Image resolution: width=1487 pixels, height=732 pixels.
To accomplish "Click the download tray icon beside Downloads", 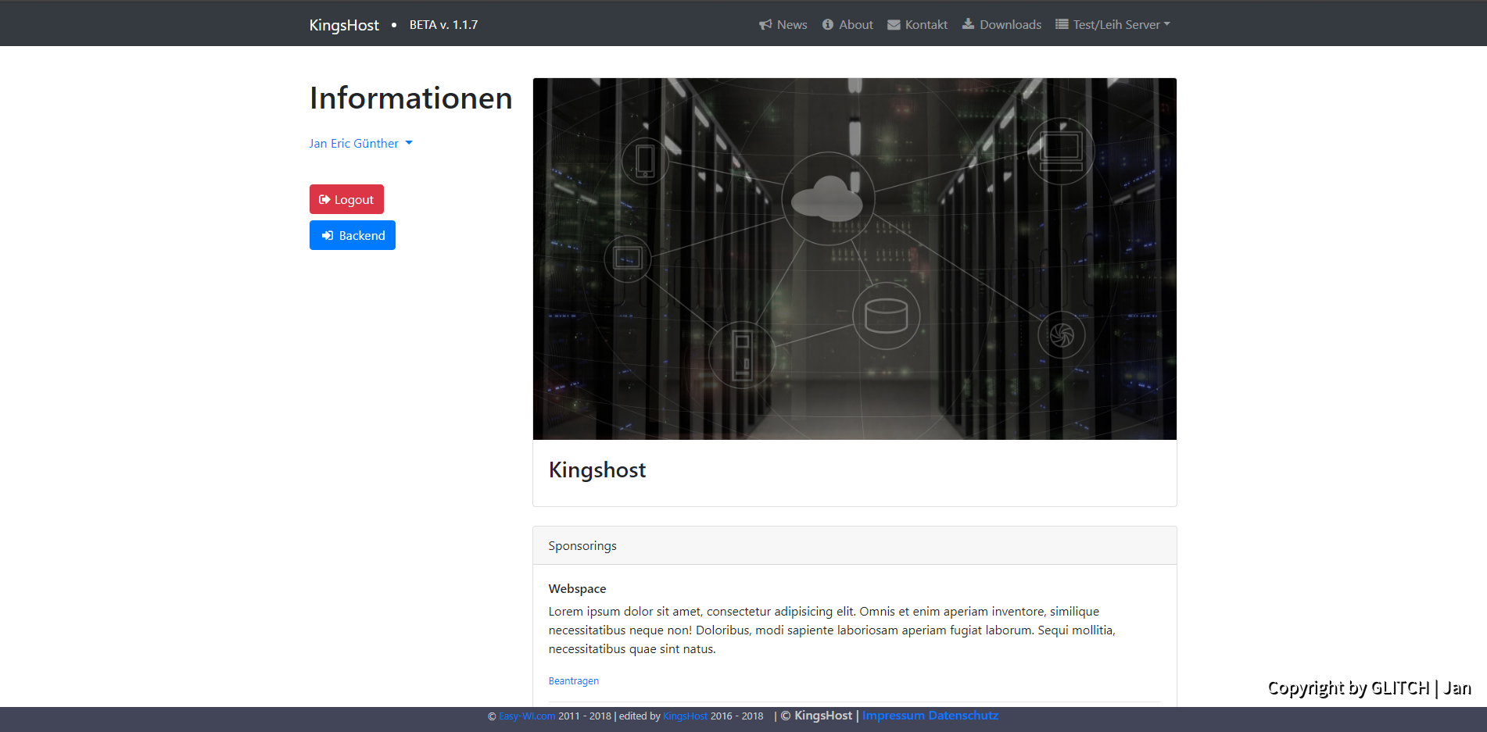I will (968, 24).
